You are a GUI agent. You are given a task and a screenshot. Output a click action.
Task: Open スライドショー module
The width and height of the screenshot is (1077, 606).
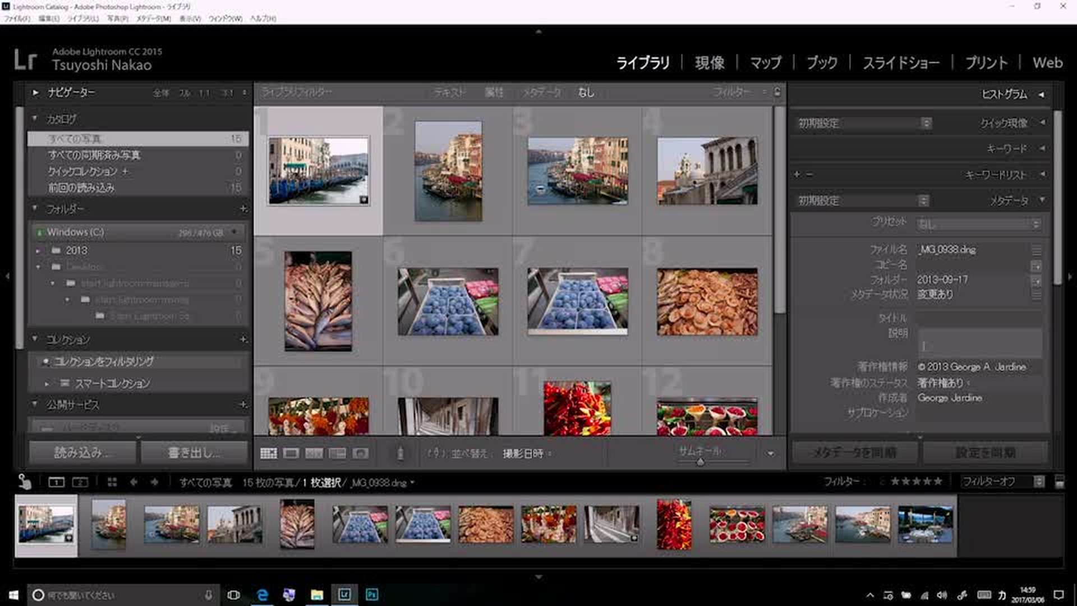901,63
